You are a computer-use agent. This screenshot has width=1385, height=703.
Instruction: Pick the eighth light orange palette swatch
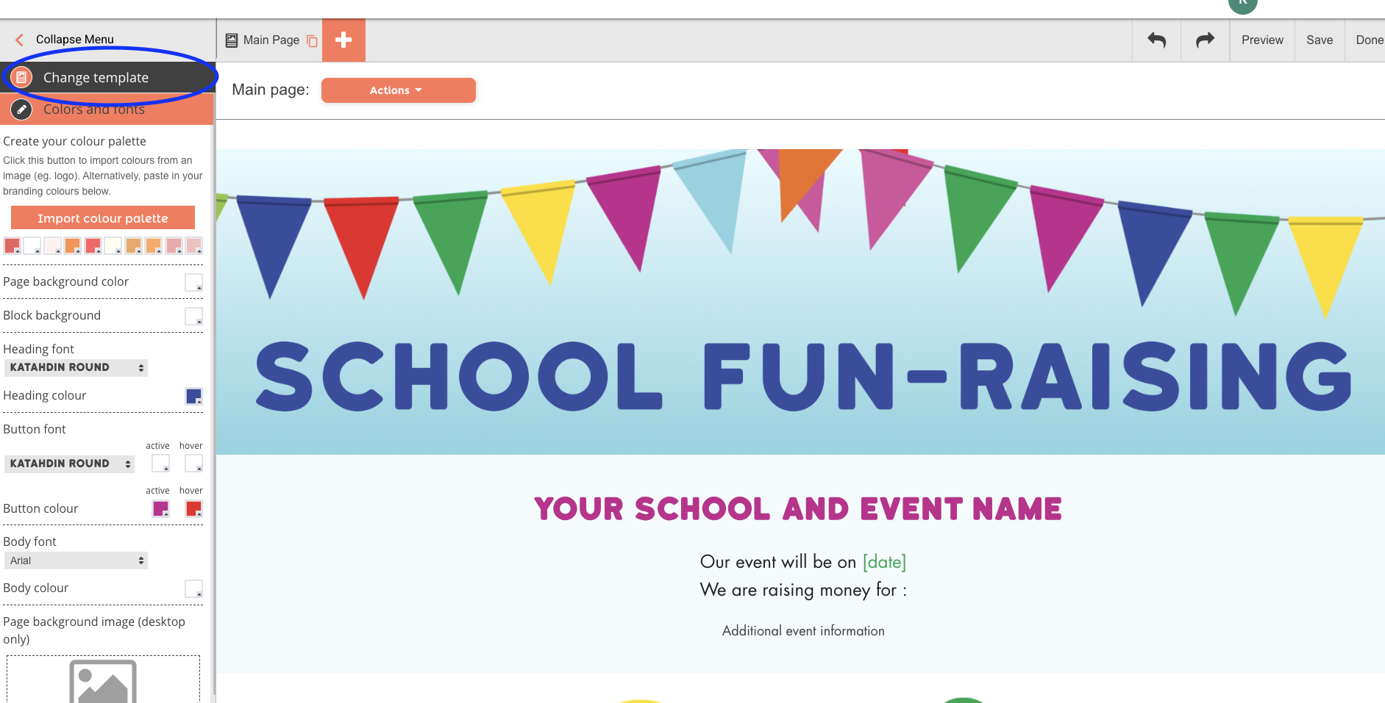153,245
